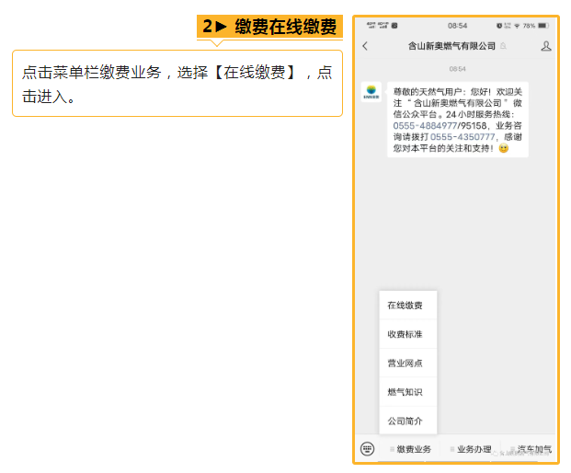Tap the battery indicator in status bar

(543, 26)
